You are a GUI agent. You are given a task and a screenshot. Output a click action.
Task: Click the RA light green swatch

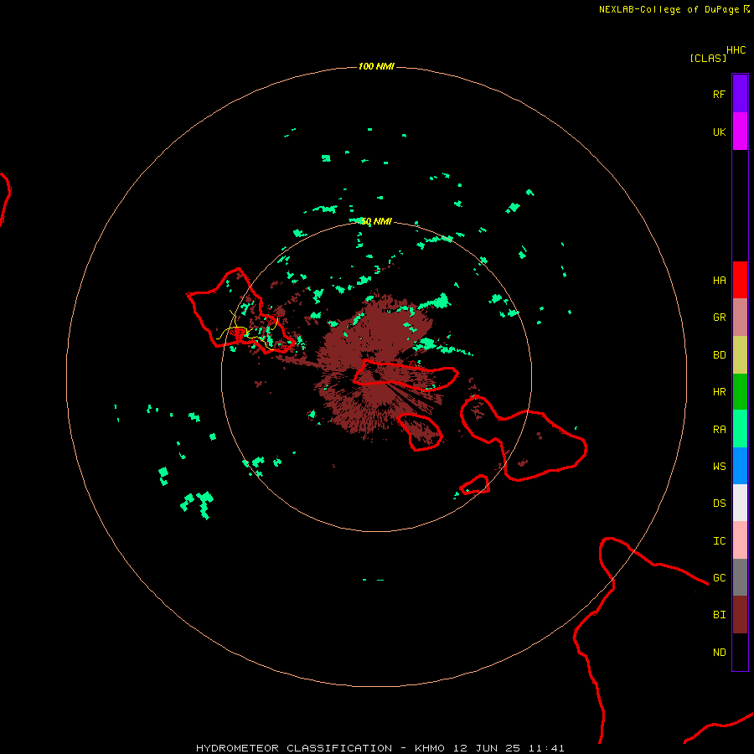(740, 429)
